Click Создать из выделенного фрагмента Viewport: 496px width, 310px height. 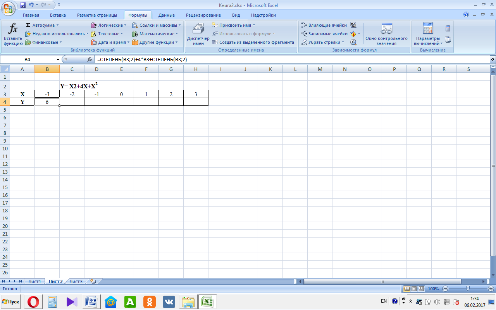pos(253,42)
